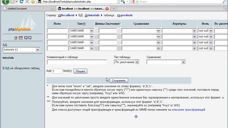Click first row По умолчанию input field

221,31
